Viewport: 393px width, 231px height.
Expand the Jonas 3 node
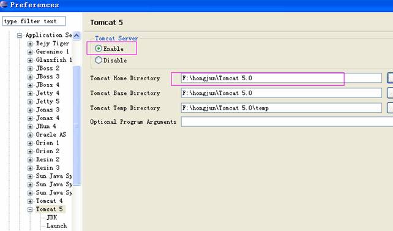pos(30,110)
